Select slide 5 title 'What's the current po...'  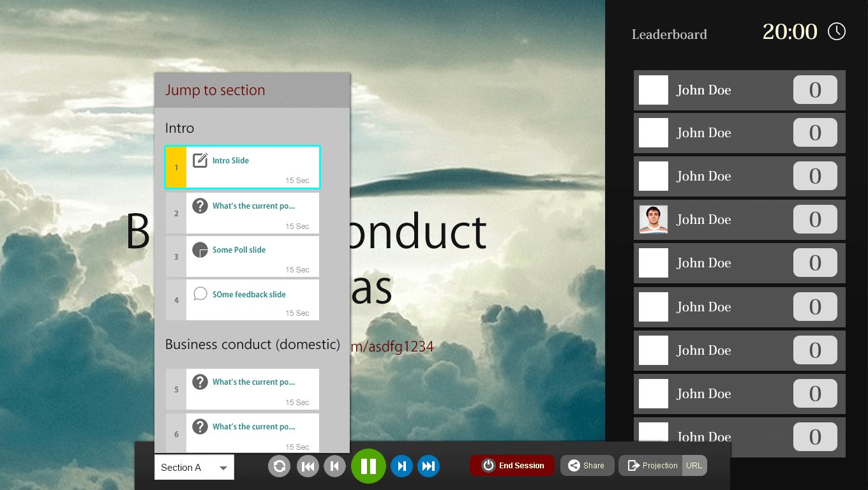(254, 382)
